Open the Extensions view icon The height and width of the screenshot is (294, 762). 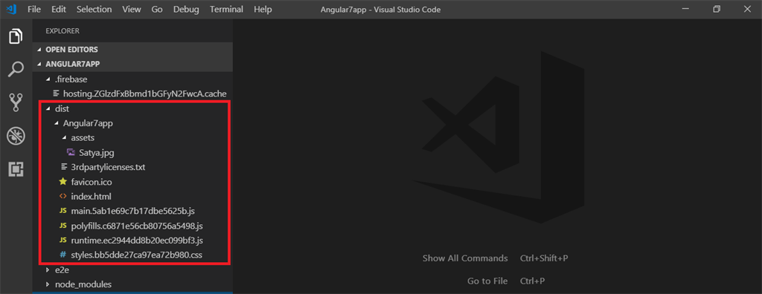coord(16,169)
